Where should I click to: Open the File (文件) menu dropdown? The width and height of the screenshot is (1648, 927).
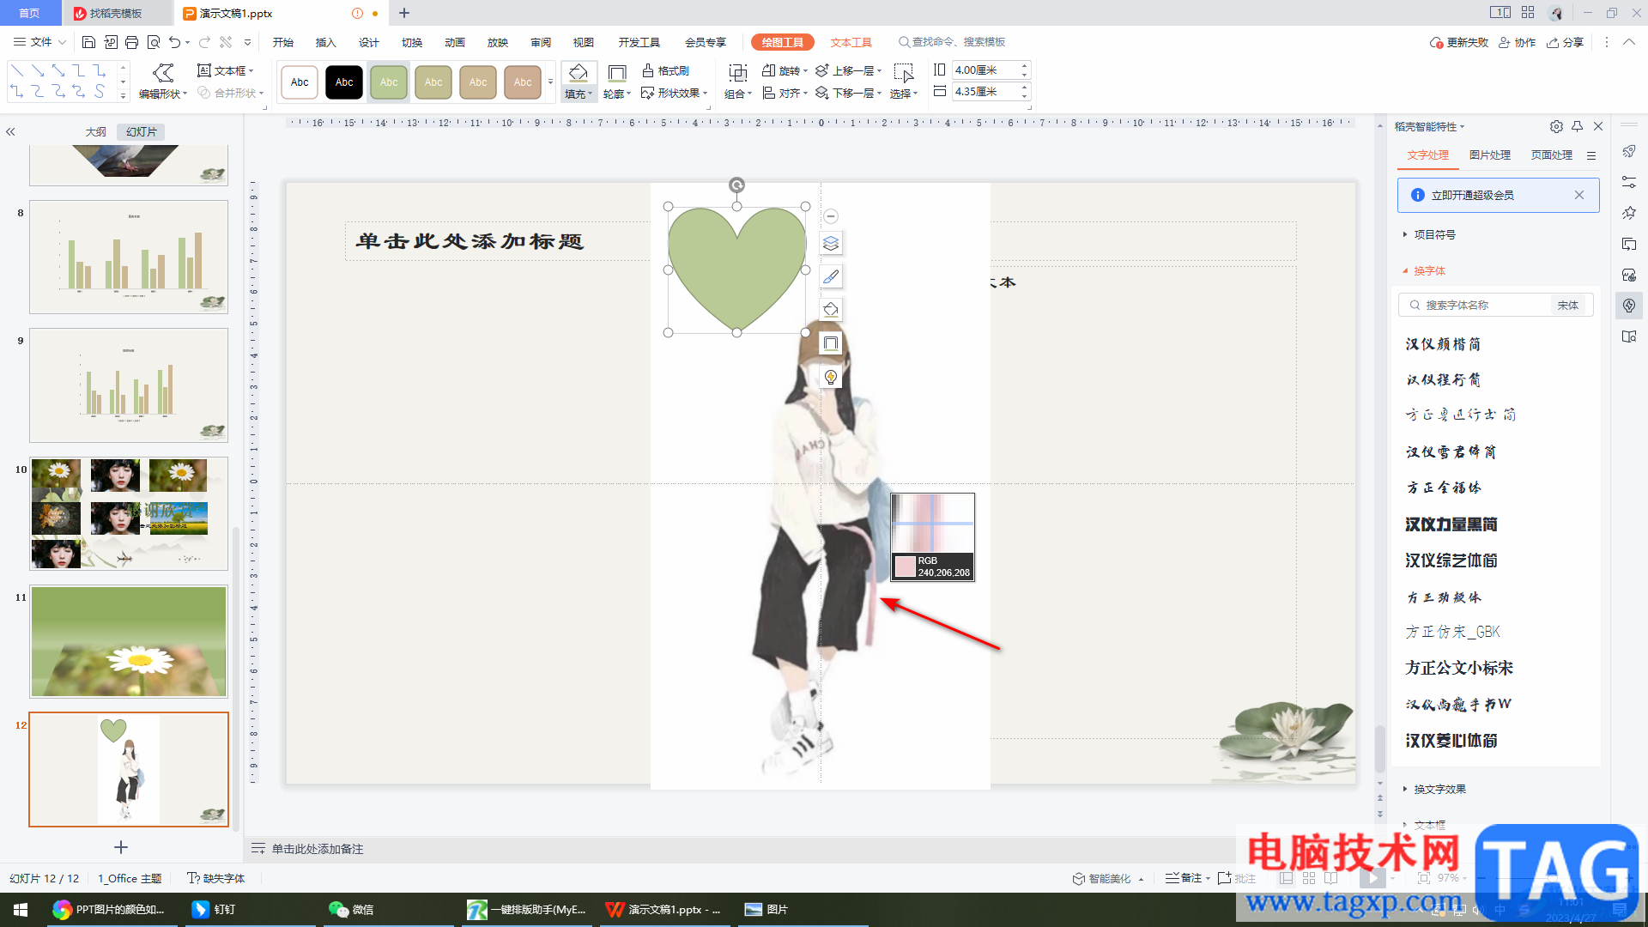(x=39, y=42)
